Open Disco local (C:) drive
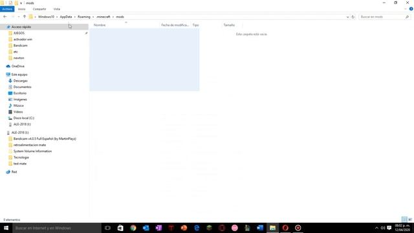 tap(24, 118)
